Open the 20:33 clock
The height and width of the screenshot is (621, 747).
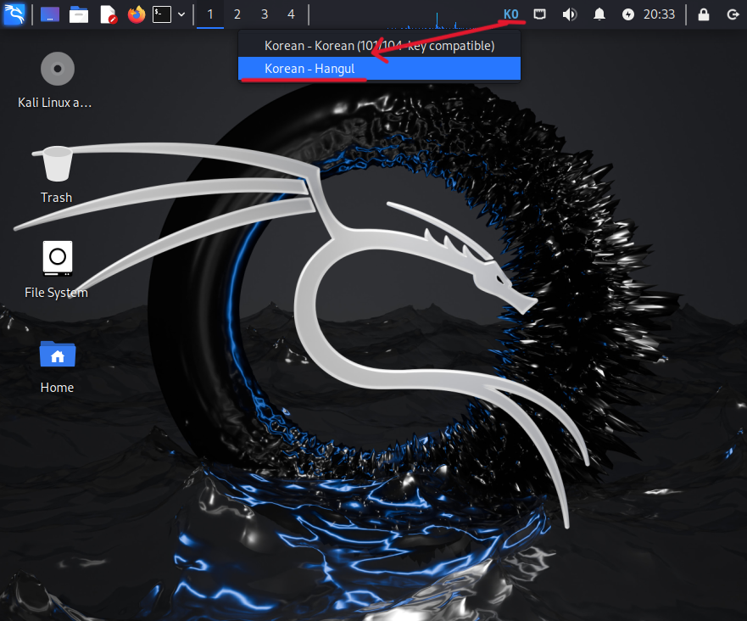660,14
